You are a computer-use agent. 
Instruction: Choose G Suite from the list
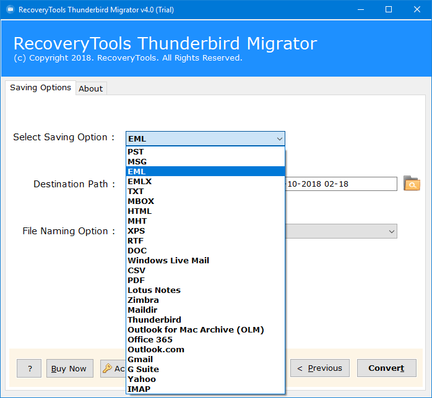pos(205,370)
